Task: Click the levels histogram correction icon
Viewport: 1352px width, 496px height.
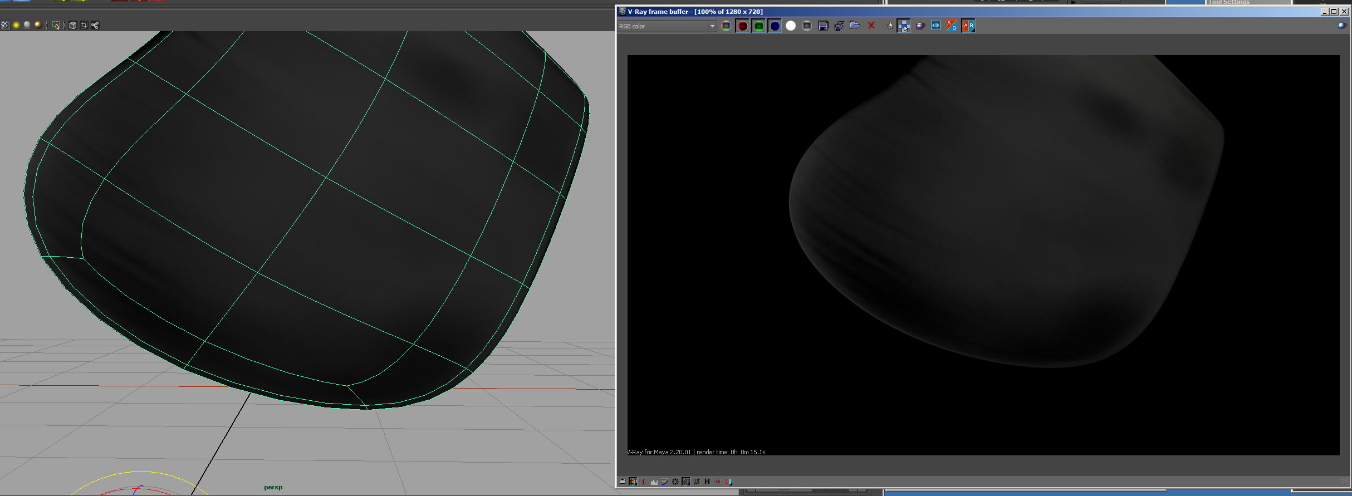Action: [x=654, y=482]
